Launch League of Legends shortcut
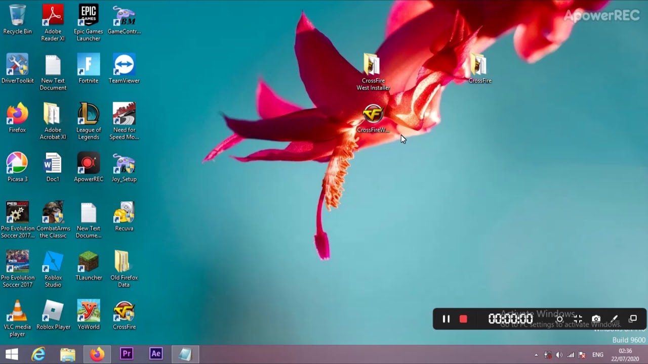This screenshot has height=364, width=648. coord(89,121)
